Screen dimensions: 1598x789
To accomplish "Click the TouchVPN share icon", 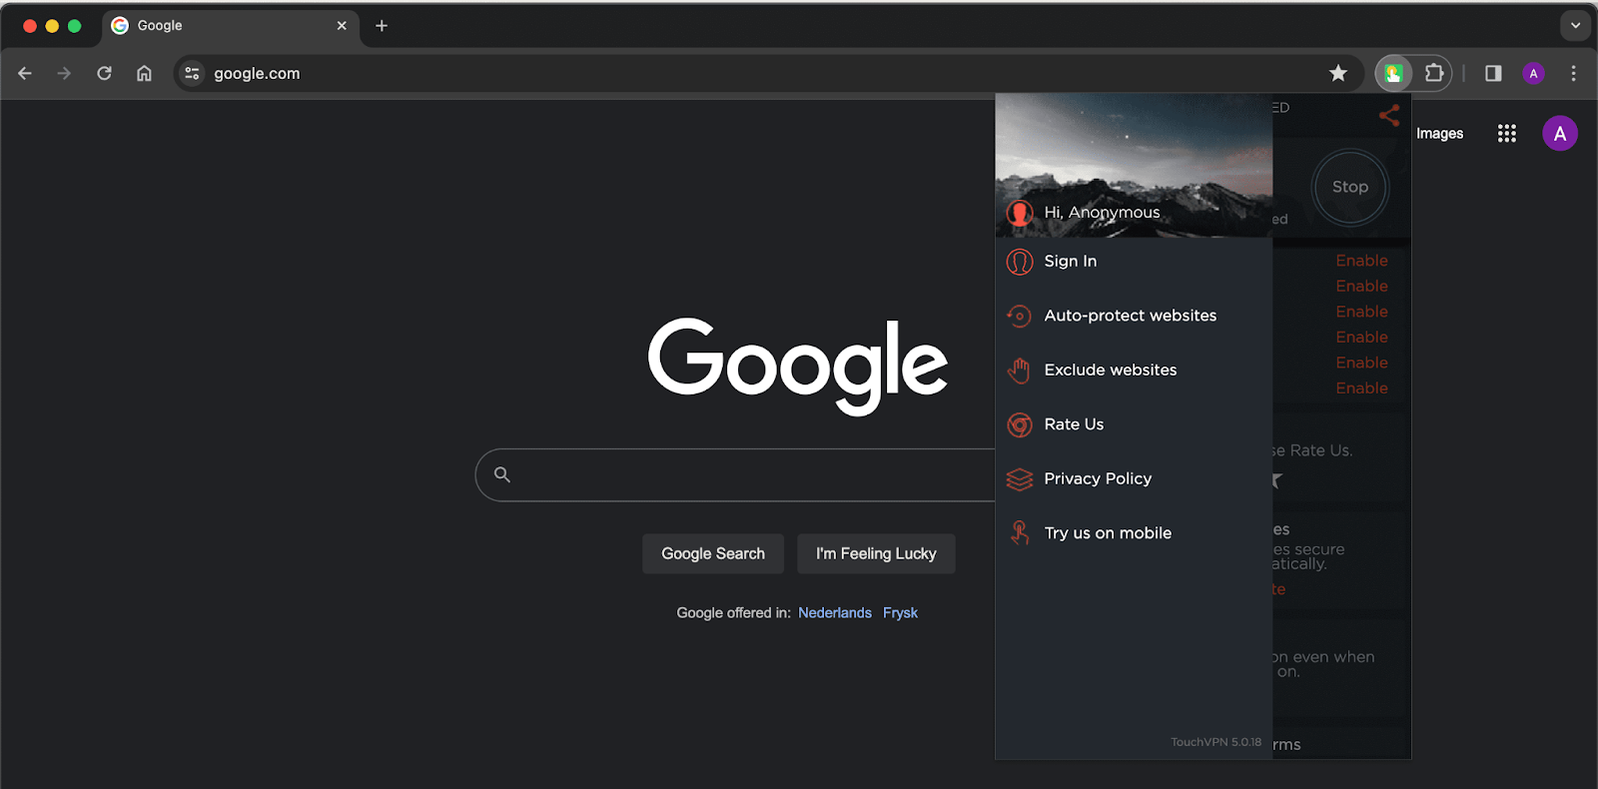I will (x=1388, y=115).
